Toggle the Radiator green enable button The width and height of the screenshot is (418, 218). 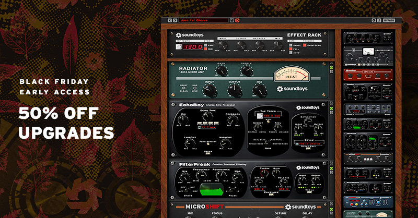[x=332, y=68]
